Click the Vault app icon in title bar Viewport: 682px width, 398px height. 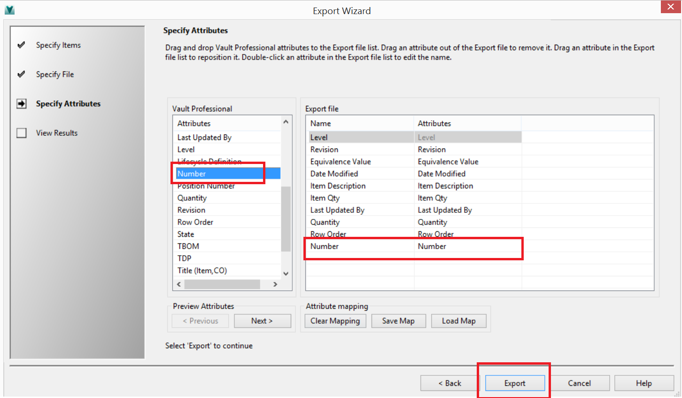pos(9,10)
